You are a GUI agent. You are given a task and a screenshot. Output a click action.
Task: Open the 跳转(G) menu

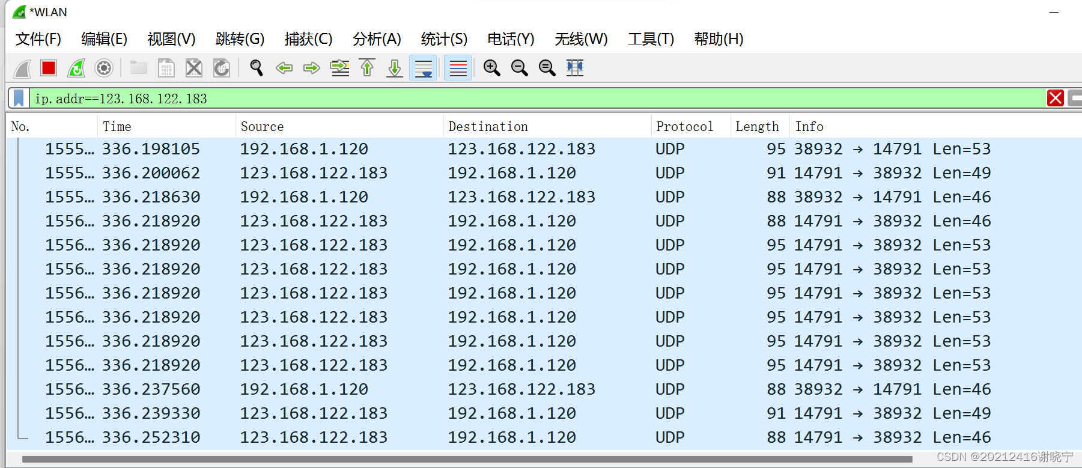point(240,39)
